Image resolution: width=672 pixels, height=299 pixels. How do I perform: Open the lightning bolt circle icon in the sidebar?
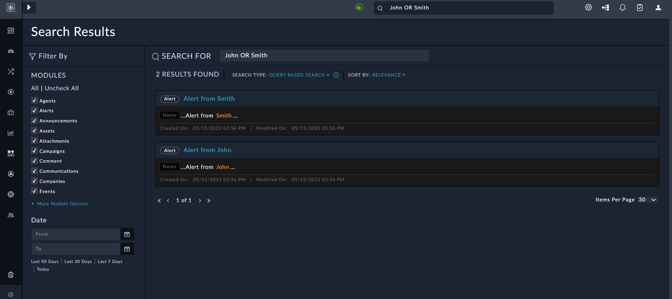pos(11,92)
